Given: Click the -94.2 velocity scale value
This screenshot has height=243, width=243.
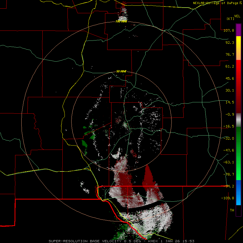Looking at the screenshot, I should (229, 186).
